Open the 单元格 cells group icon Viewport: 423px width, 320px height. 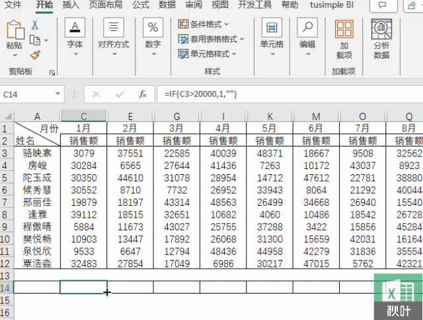272,28
